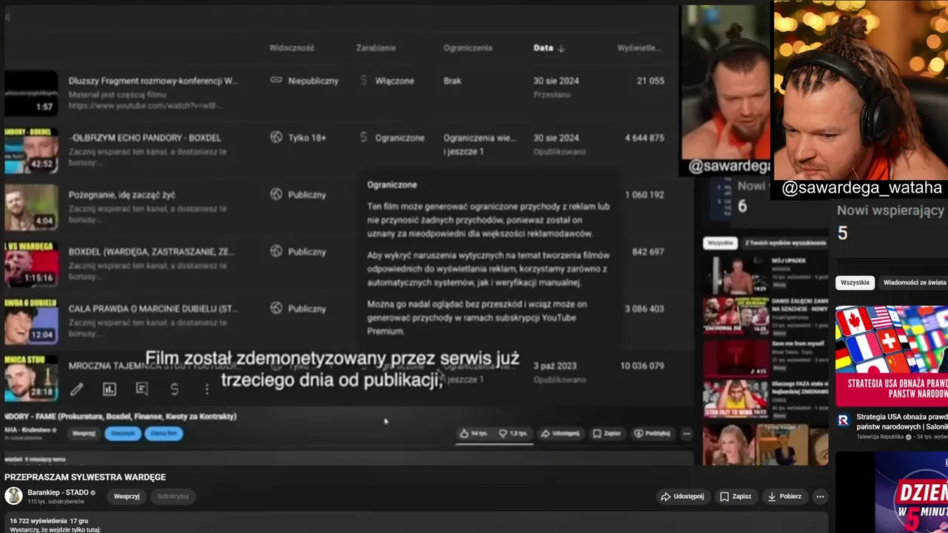The width and height of the screenshot is (948, 533).
Task: Click Zapisz in the embedded video bar
Action: pos(607,433)
